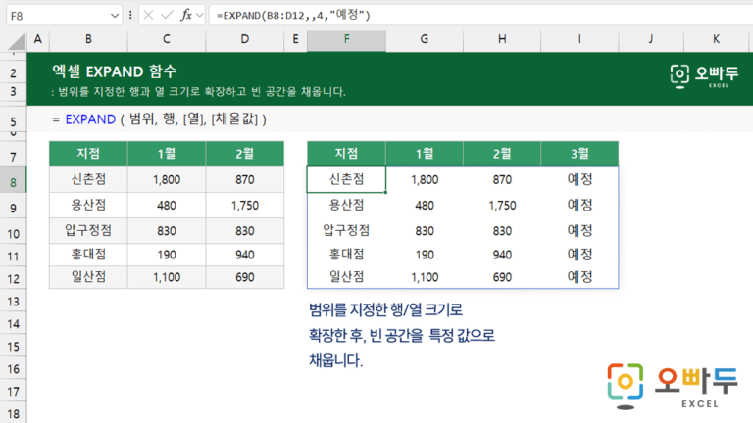Open name box resize dots handle

(130, 16)
